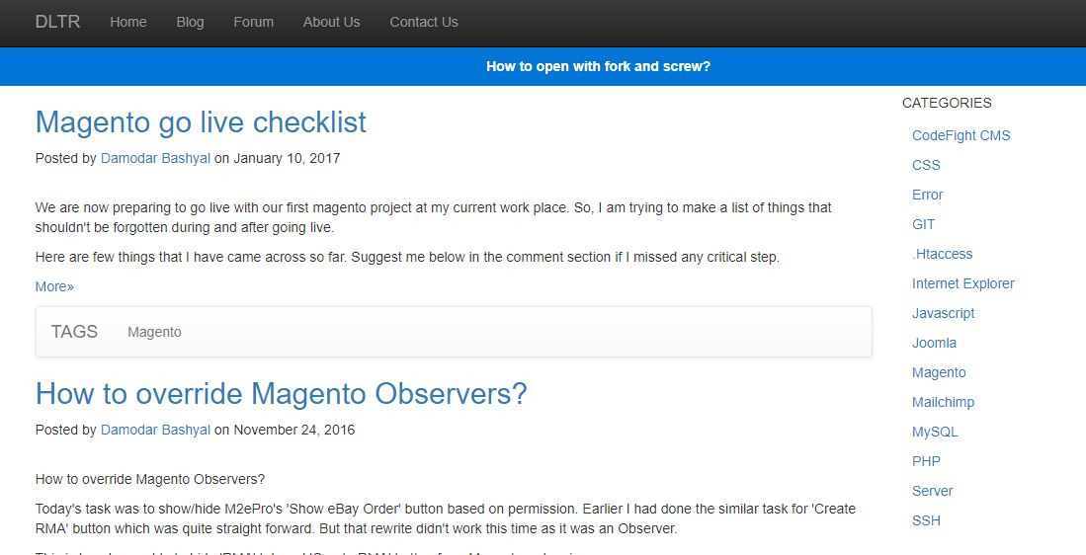
Task: Click 'How to open with fork and screw?' banner
Action: pos(599,66)
